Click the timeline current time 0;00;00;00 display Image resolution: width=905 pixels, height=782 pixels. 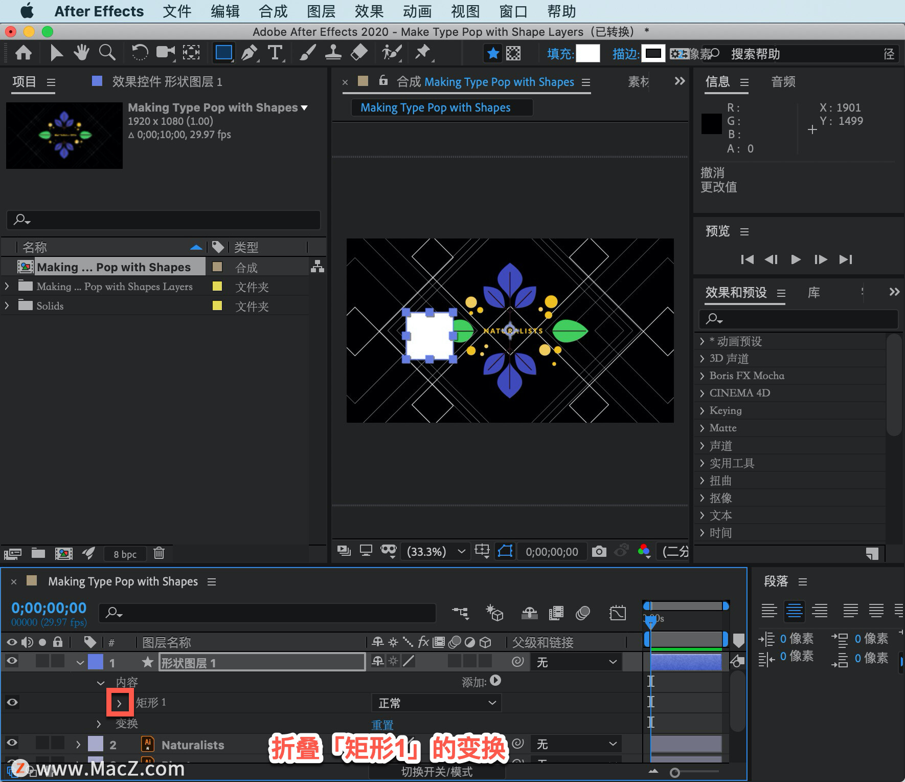(x=49, y=608)
